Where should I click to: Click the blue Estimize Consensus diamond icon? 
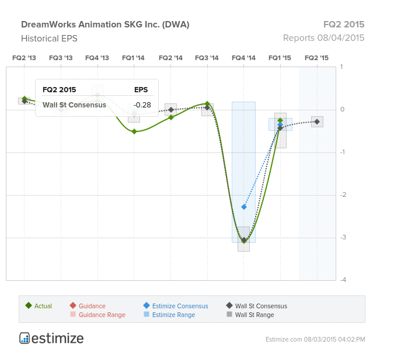click(147, 305)
